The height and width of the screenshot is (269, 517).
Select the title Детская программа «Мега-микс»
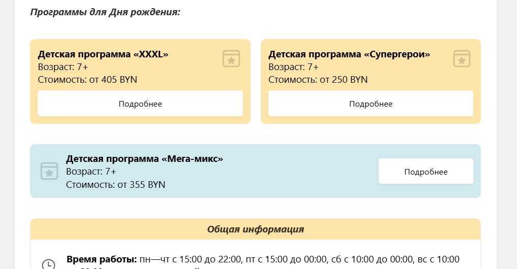pyautogui.click(x=144, y=159)
